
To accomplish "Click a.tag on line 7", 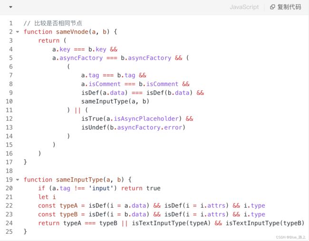I will click(90, 75).
